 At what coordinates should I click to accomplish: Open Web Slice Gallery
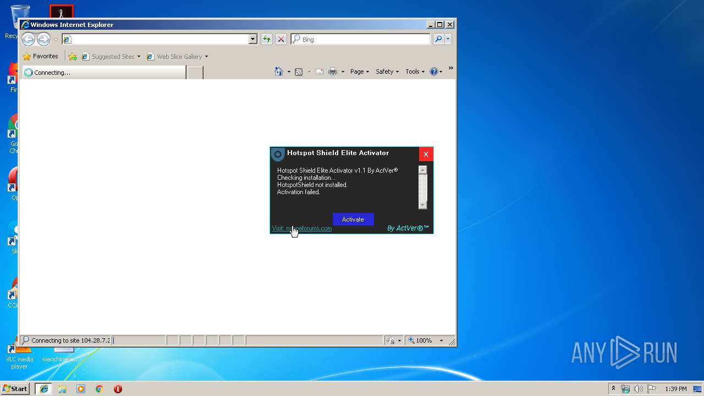coord(174,57)
